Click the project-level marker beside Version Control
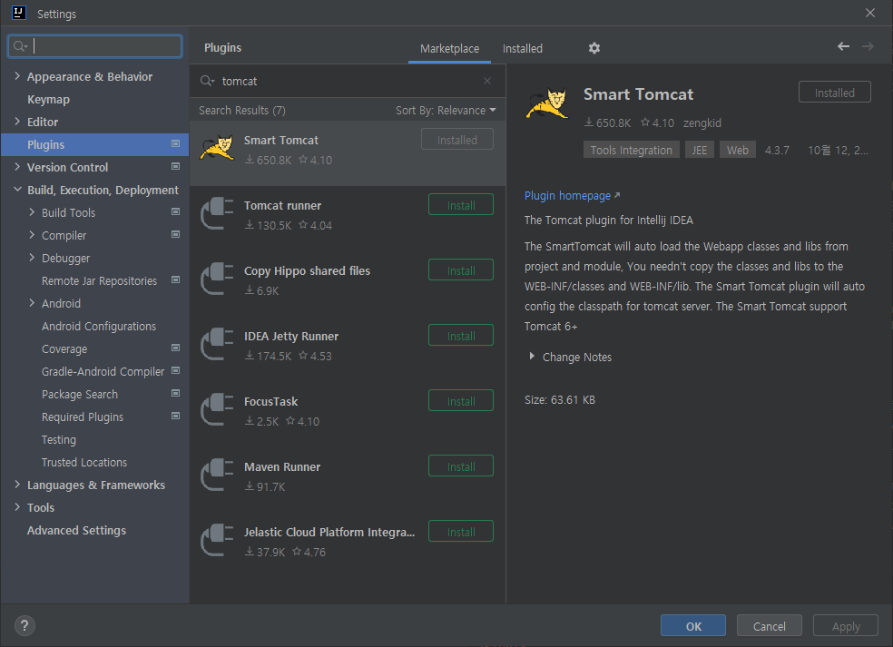This screenshot has width=893, height=647. 175,166
